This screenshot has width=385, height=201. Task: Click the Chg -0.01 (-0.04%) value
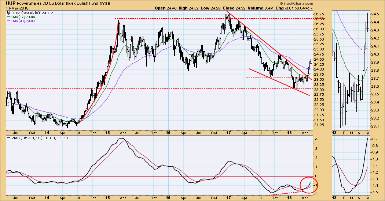[x=293, y=8]
